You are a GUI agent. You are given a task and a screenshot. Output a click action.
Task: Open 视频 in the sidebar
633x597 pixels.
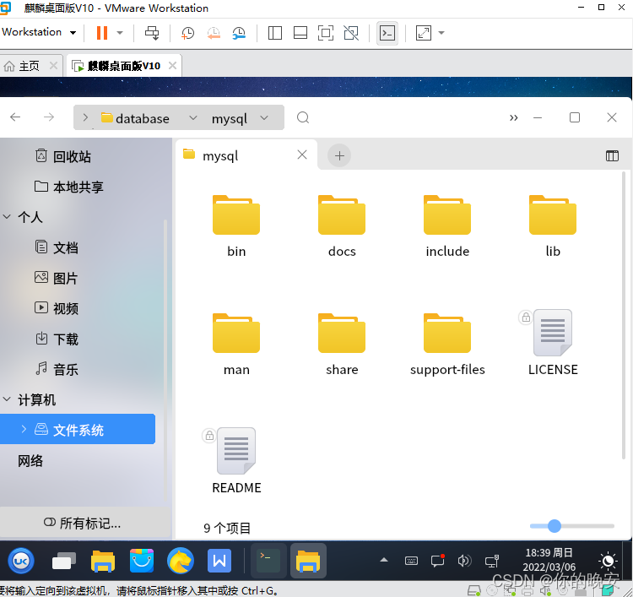(57, 308)
